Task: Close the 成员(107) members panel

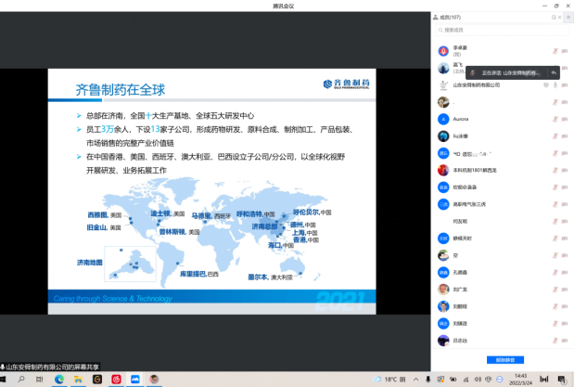Action: [x=559, y=18]
